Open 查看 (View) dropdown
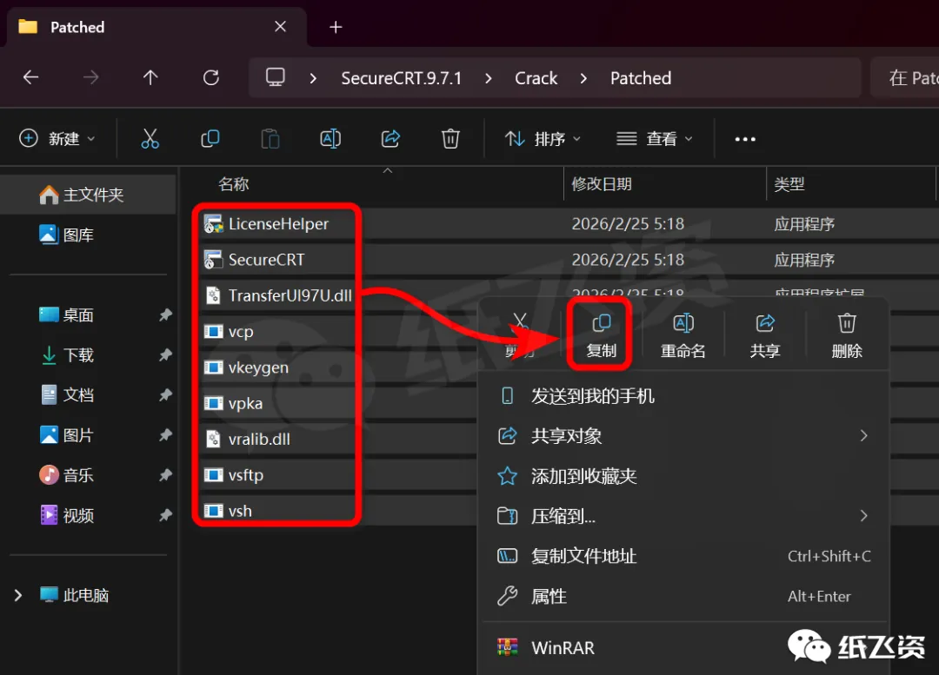The image size is (939, 675). coord(655,139)
